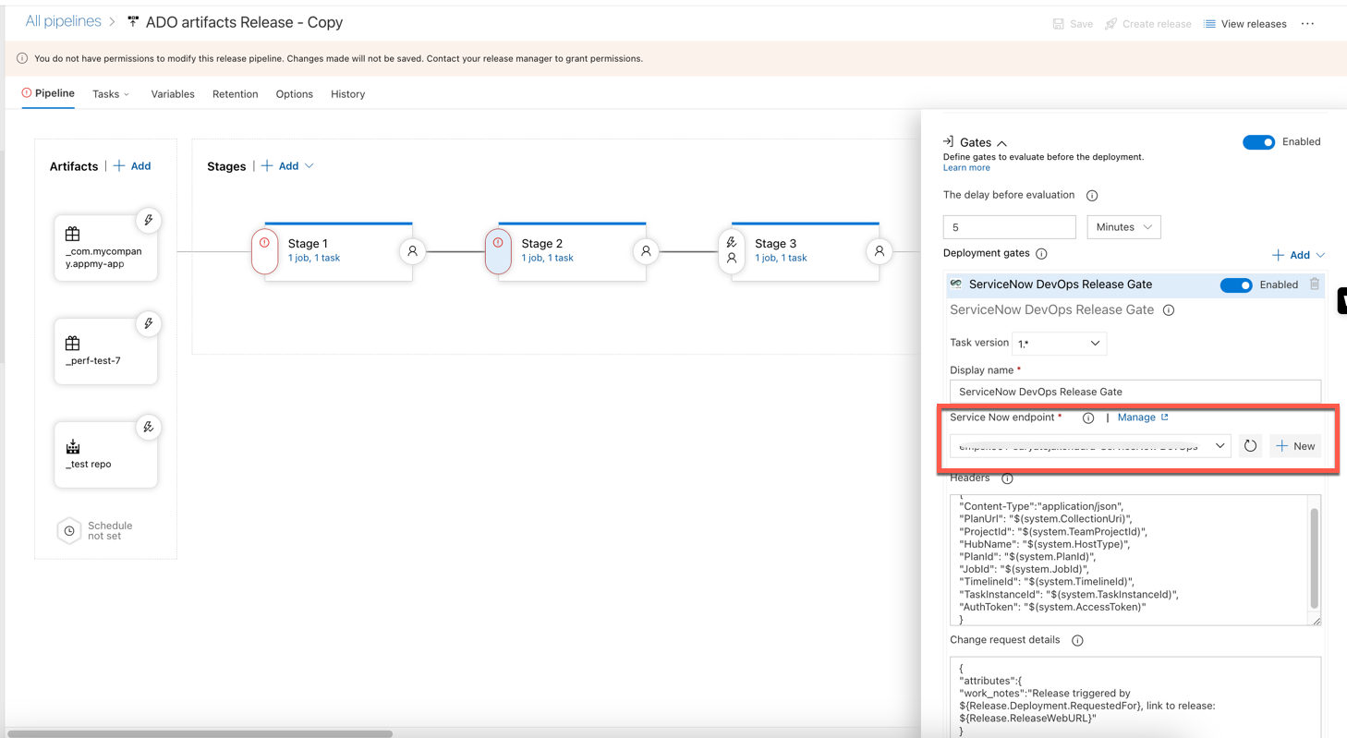Open Stage 2 job and task link

(548, 259)
